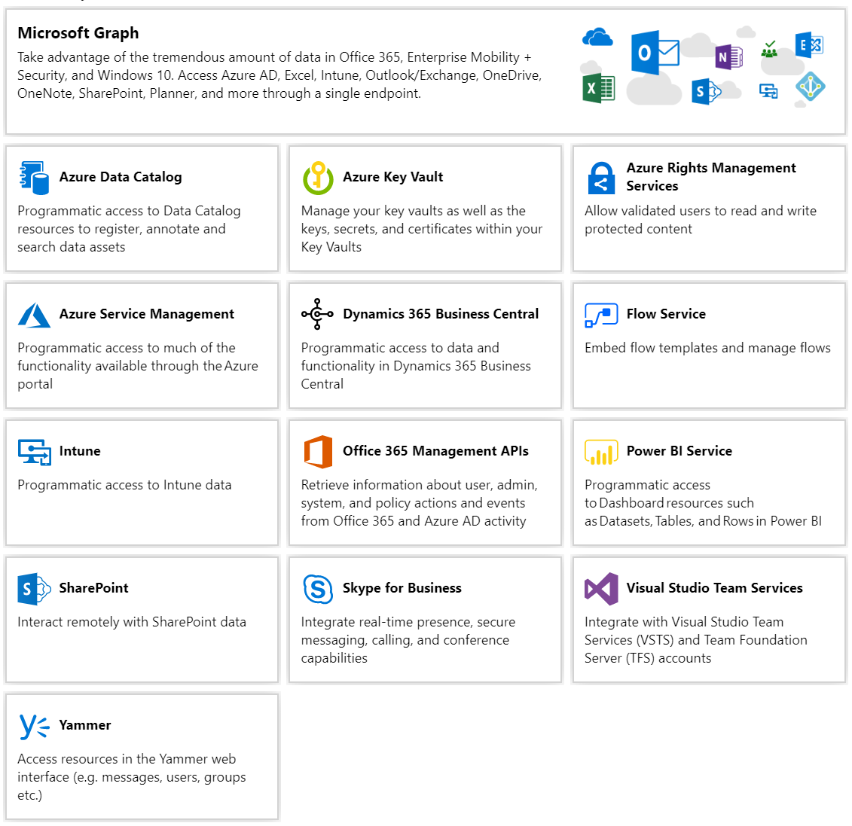Click the Flow Service icon
The width and height of the screenshot is (852, 826).
coord(601,315)
